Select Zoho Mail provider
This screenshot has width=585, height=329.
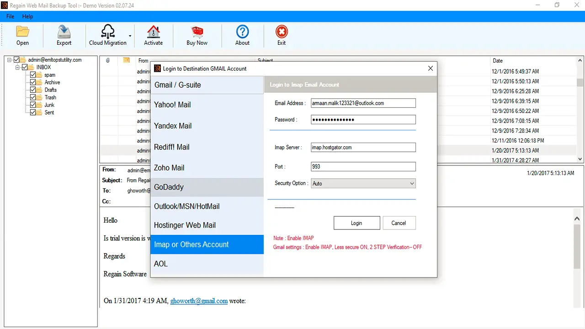pyautogui.click(x=207, y=168)
